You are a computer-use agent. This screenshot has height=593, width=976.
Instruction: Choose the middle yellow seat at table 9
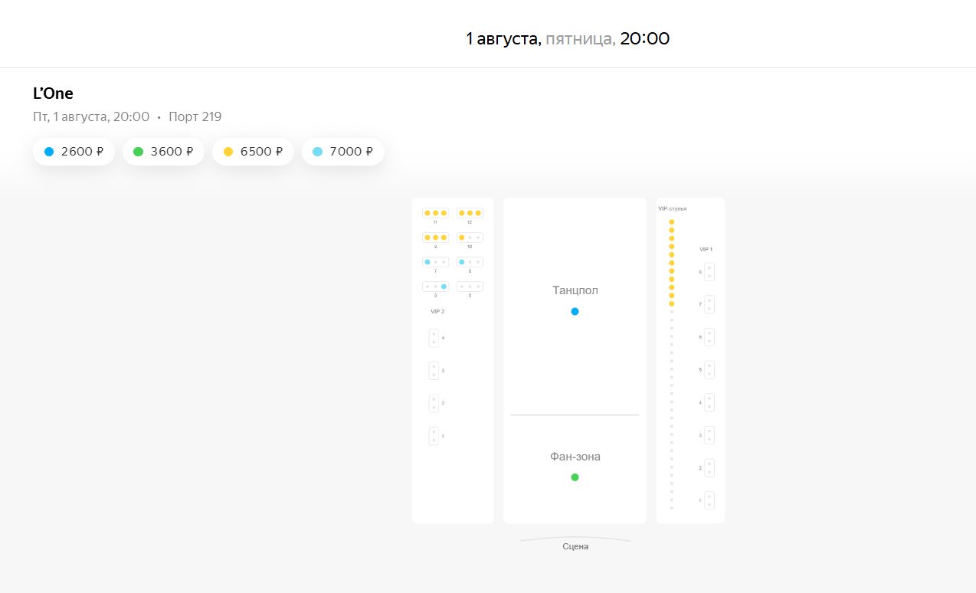tap(435, 238)
